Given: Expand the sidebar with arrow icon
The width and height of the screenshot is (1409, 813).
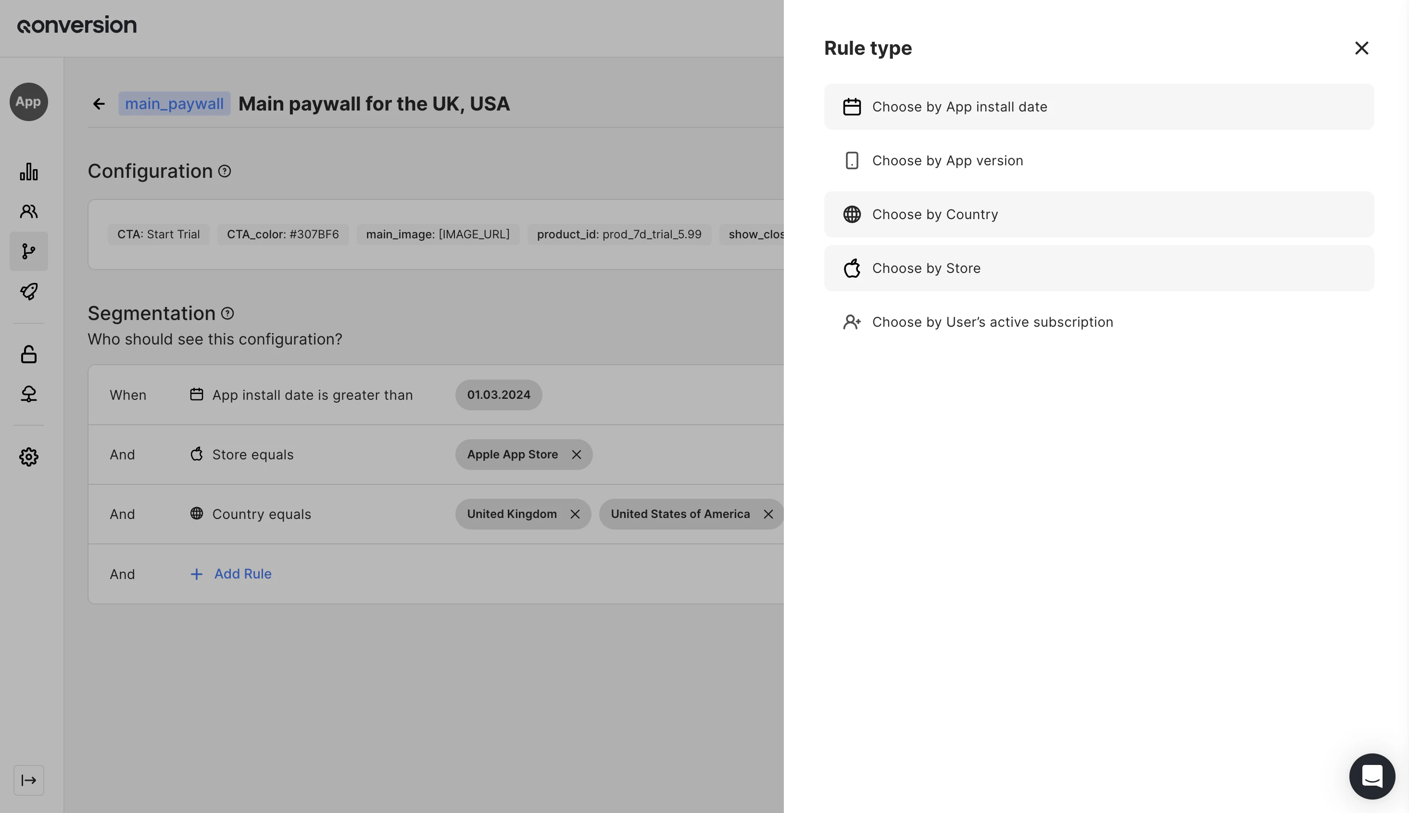Looking at the screenshot, I should point(28,780).
